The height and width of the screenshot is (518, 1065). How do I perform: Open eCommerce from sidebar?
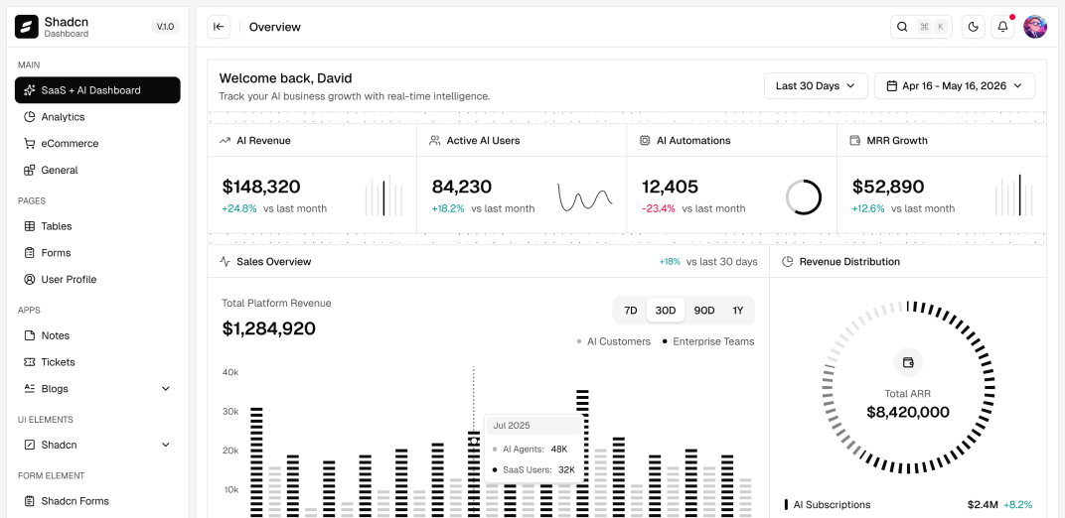pyautogui.click(x=97, y=144)
